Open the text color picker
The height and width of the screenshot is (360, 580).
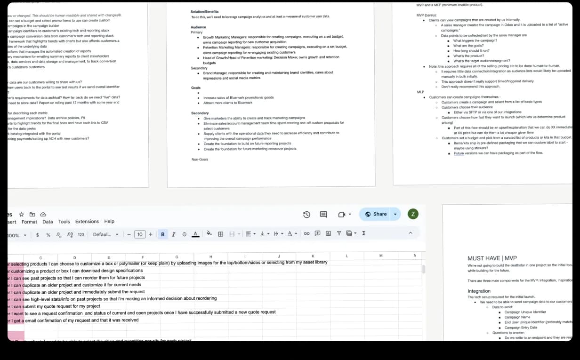coord(195,234)
